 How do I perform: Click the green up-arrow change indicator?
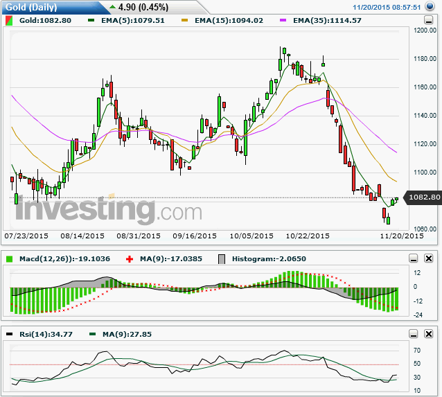coord(112,6)
